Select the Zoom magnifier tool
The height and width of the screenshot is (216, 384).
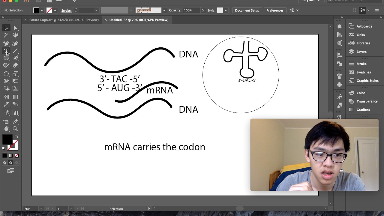[15, 129]
